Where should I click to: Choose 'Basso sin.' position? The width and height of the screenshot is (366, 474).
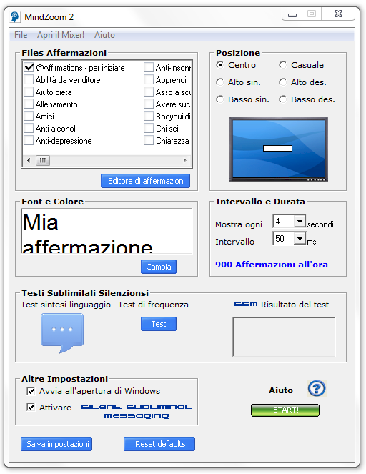pyautogui.click(x=220, y=99)
